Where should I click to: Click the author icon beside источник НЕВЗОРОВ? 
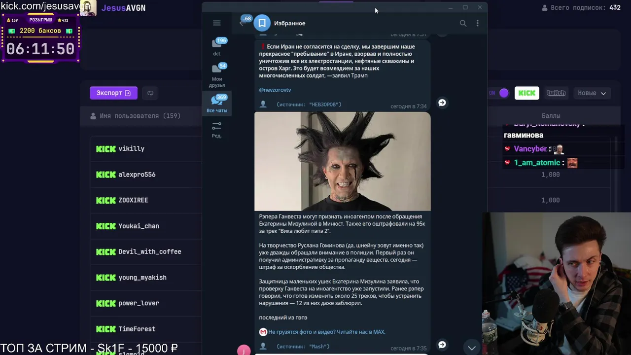click(x=263, y=104)
